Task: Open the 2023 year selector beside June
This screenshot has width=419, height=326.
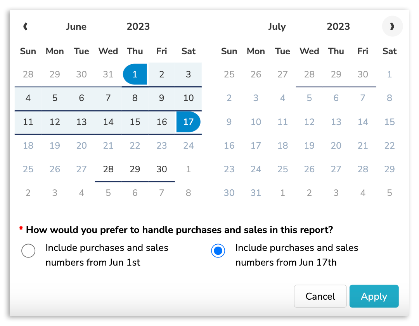Action: pos(138,27)
